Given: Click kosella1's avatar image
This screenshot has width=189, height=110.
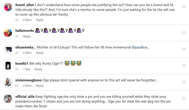Looking at the screenshot, I should point(8,66).
